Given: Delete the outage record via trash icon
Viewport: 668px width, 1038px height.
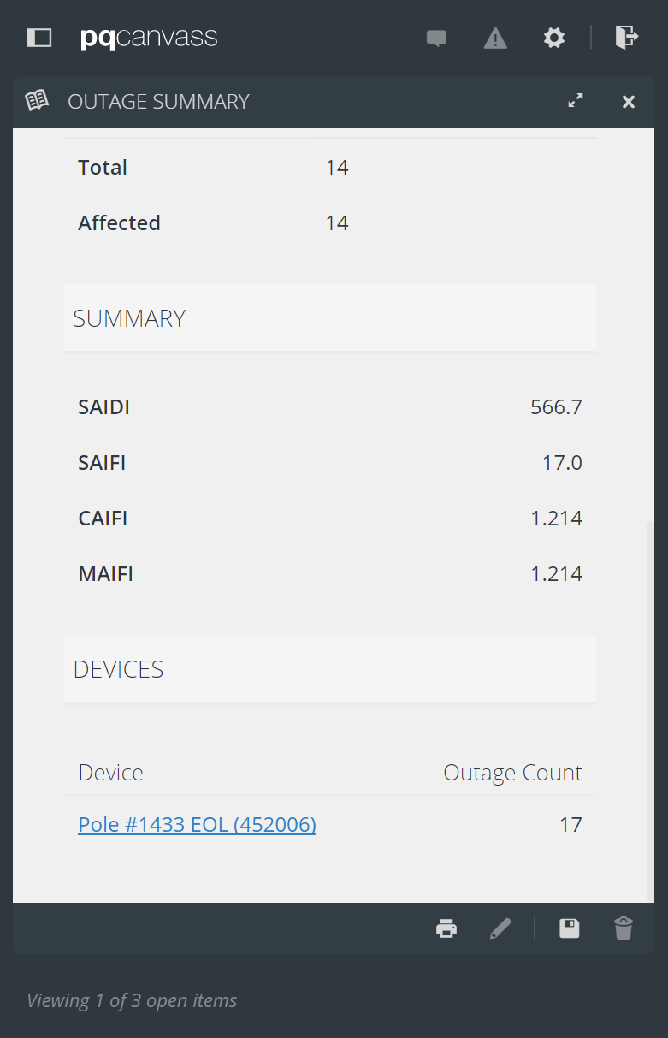Looking at the screenshot, I should (x=624, y=928).
